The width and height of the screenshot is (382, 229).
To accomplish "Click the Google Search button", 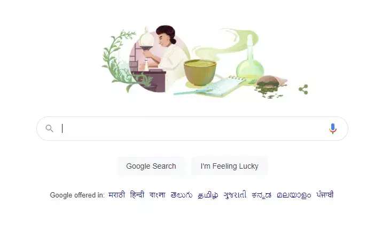I will 151,166.
